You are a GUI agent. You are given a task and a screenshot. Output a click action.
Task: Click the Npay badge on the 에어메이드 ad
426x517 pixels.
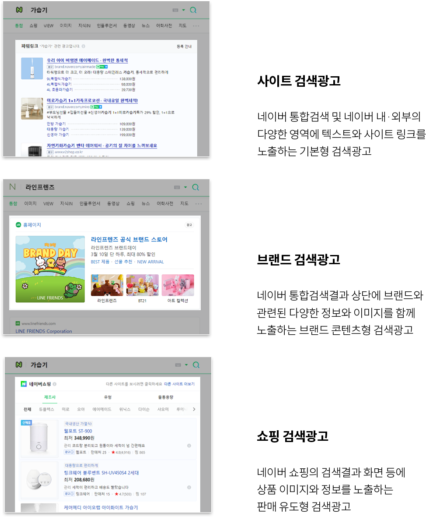[x=102, y=67]
